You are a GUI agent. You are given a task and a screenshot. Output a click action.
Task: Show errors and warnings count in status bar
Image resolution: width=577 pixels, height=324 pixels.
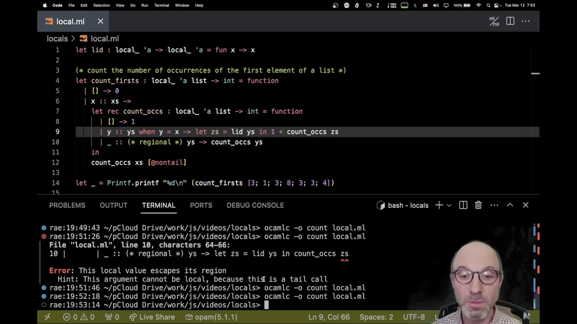coord(79,317)
